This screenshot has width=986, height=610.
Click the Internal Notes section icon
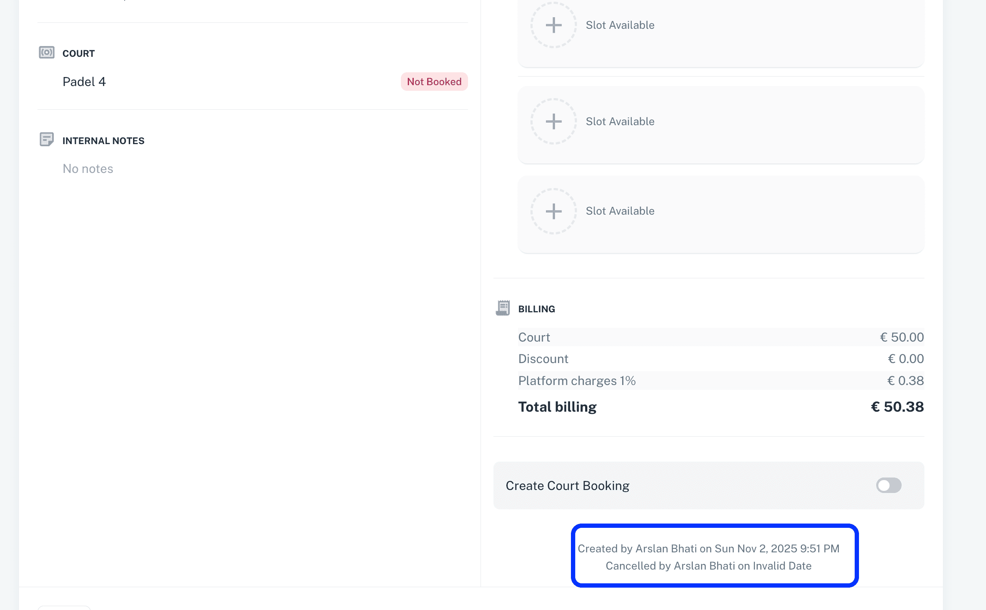[x=47, y=139]
